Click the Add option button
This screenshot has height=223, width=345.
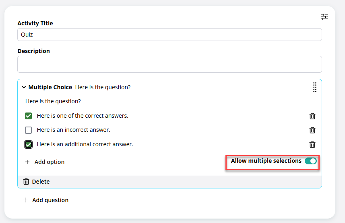[x=45, y=162]
